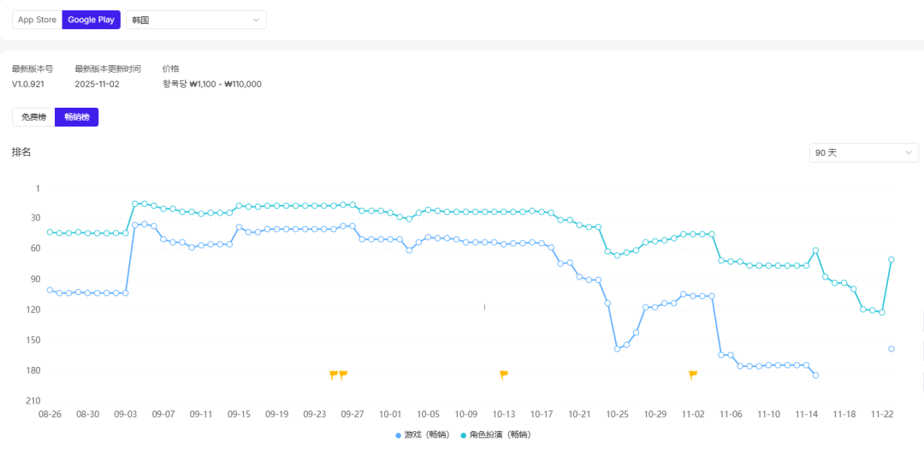
Task: Click the right flag of the 09-25 pair
Action: [x=343, y=374]
